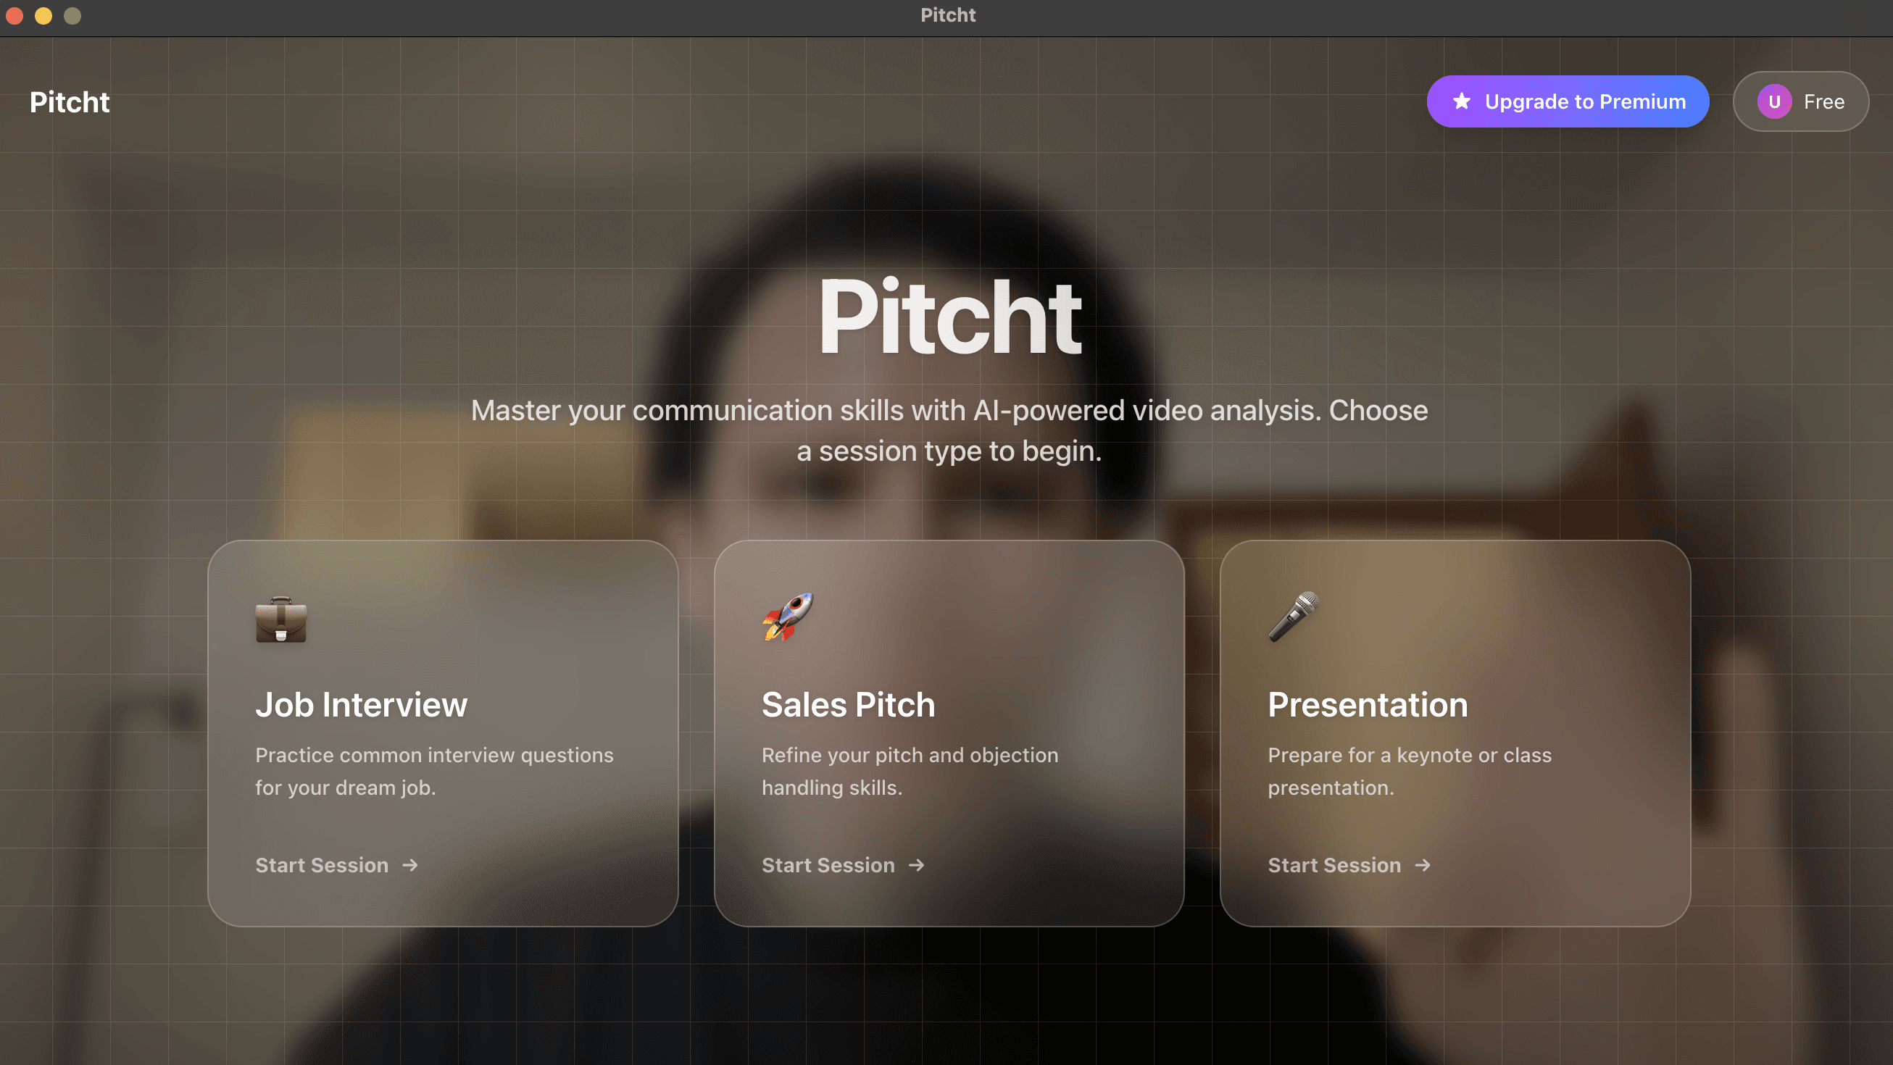
Task: Start Session for Sales Pitch
Action: [828, 865]
